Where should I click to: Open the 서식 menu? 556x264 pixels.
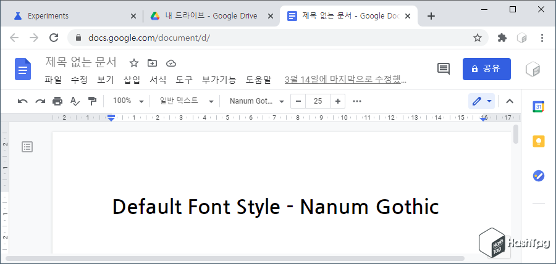click(158, 80)
